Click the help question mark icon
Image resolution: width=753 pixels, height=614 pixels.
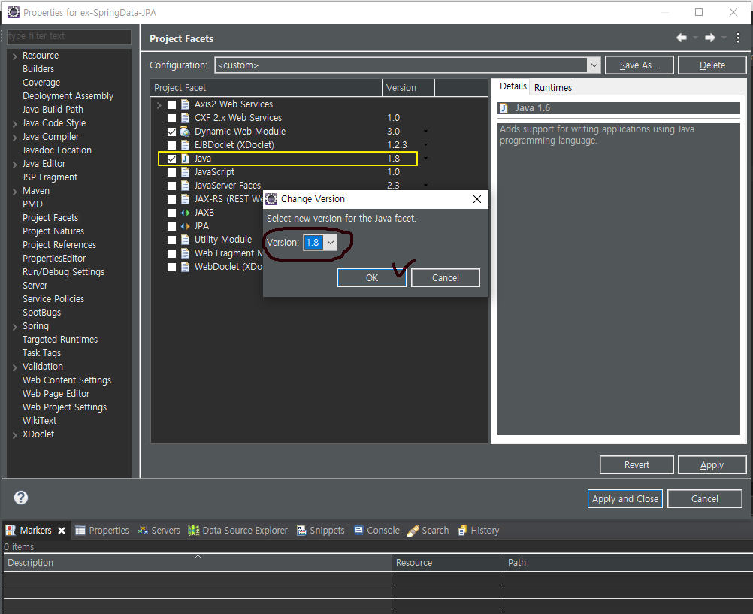click(x=20, y=498)
